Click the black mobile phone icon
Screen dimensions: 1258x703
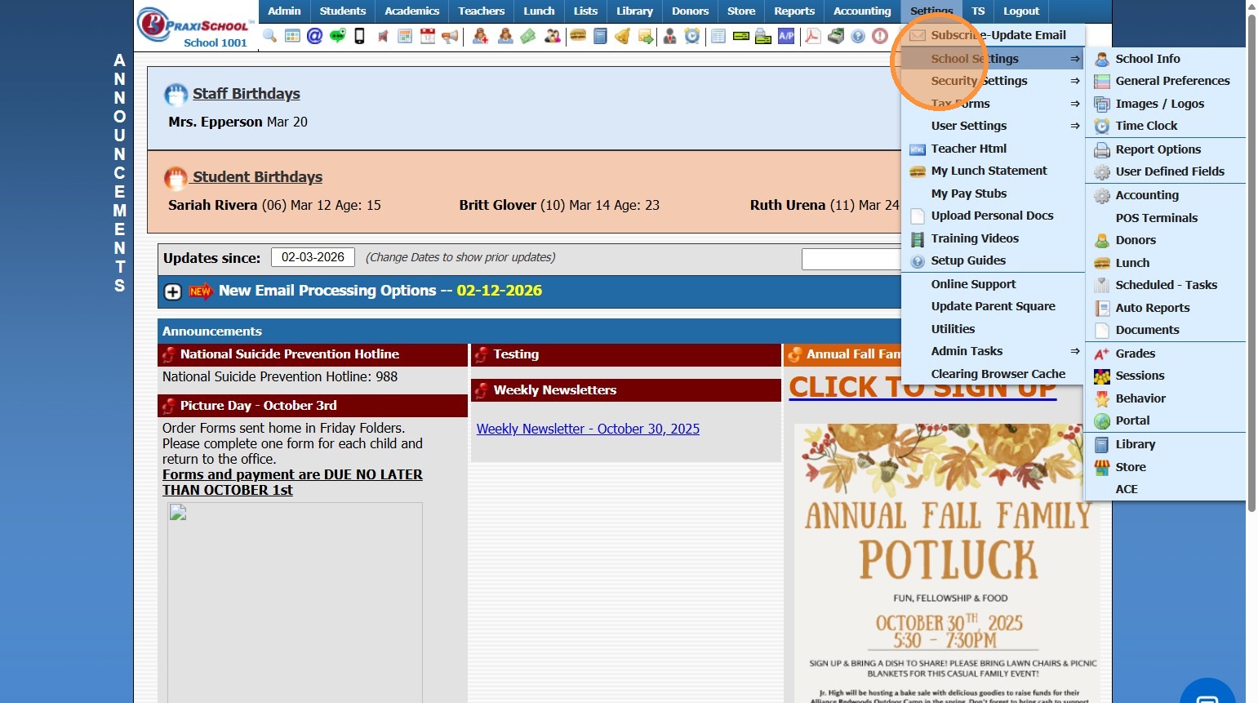(x=359, y=36)
